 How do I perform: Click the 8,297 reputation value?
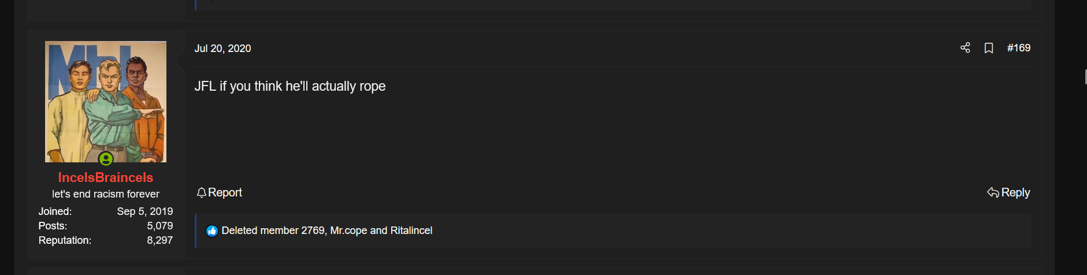(x=160, y=240)
